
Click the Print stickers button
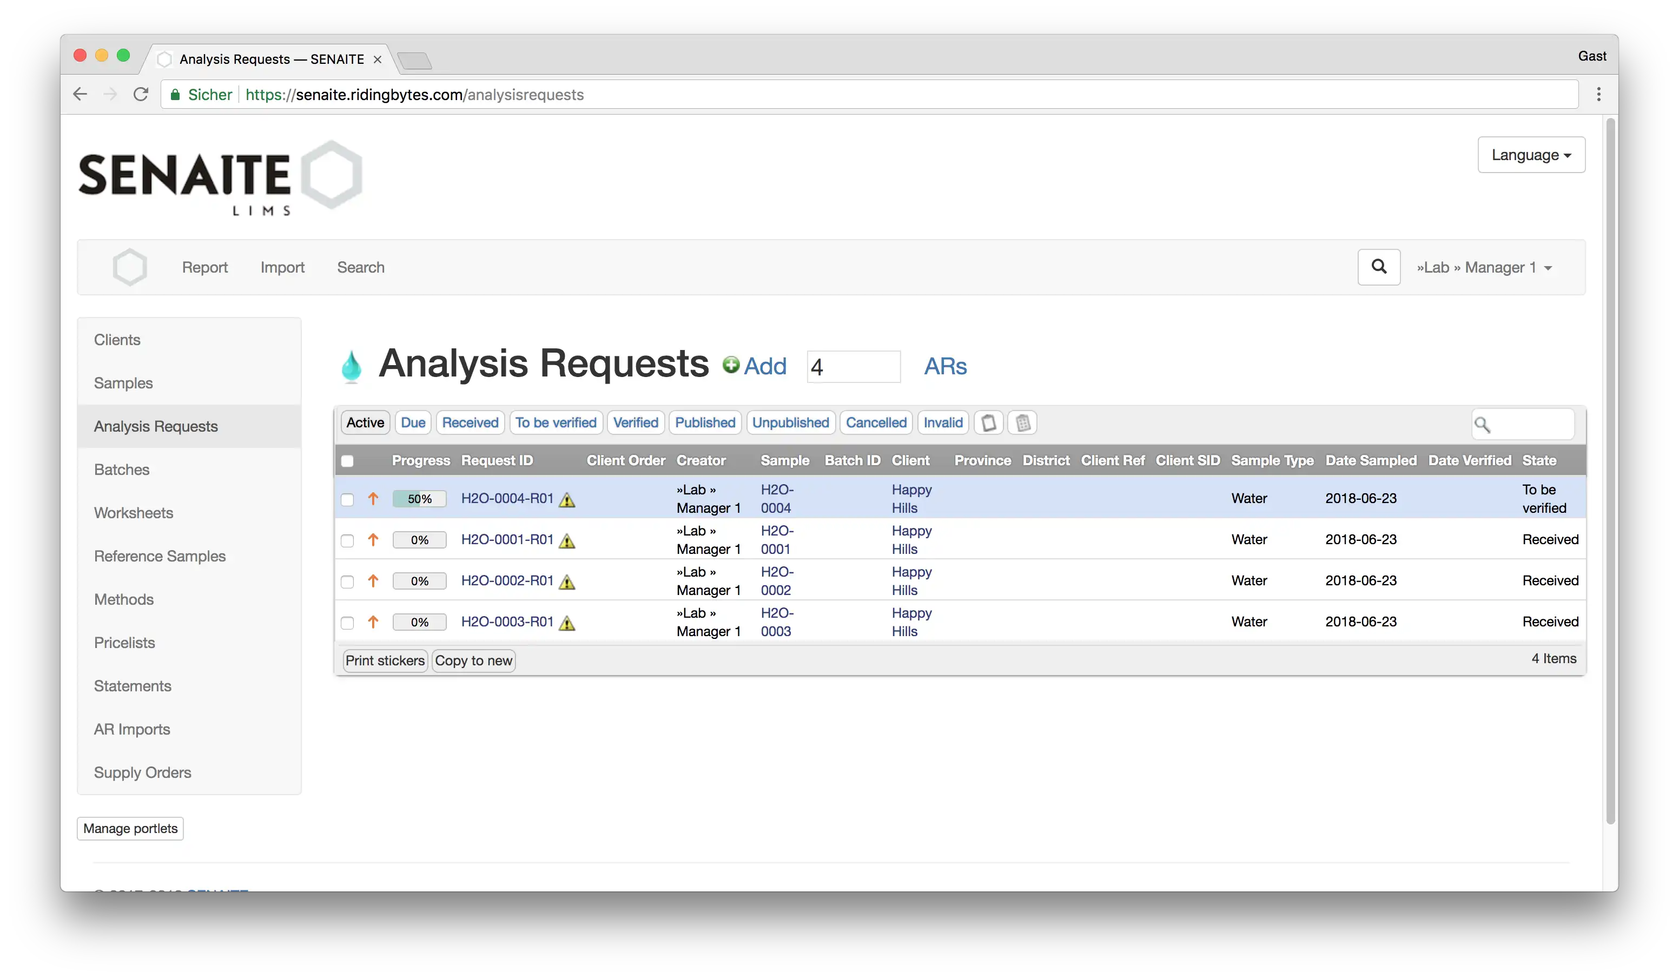tap(384, 660)
